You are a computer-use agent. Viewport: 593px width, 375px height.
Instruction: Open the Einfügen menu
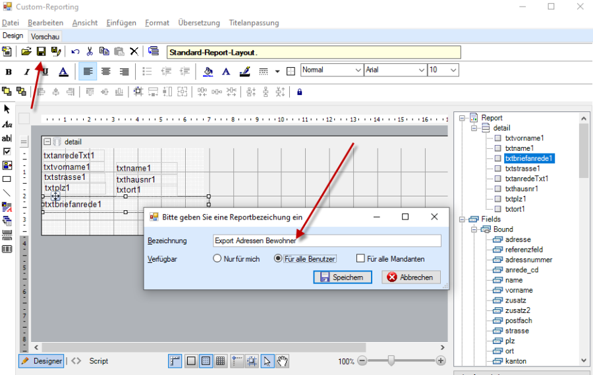click(x=121, y=22)
